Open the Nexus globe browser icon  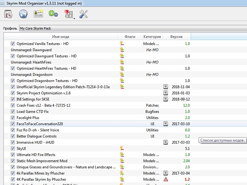pos(23,14)
